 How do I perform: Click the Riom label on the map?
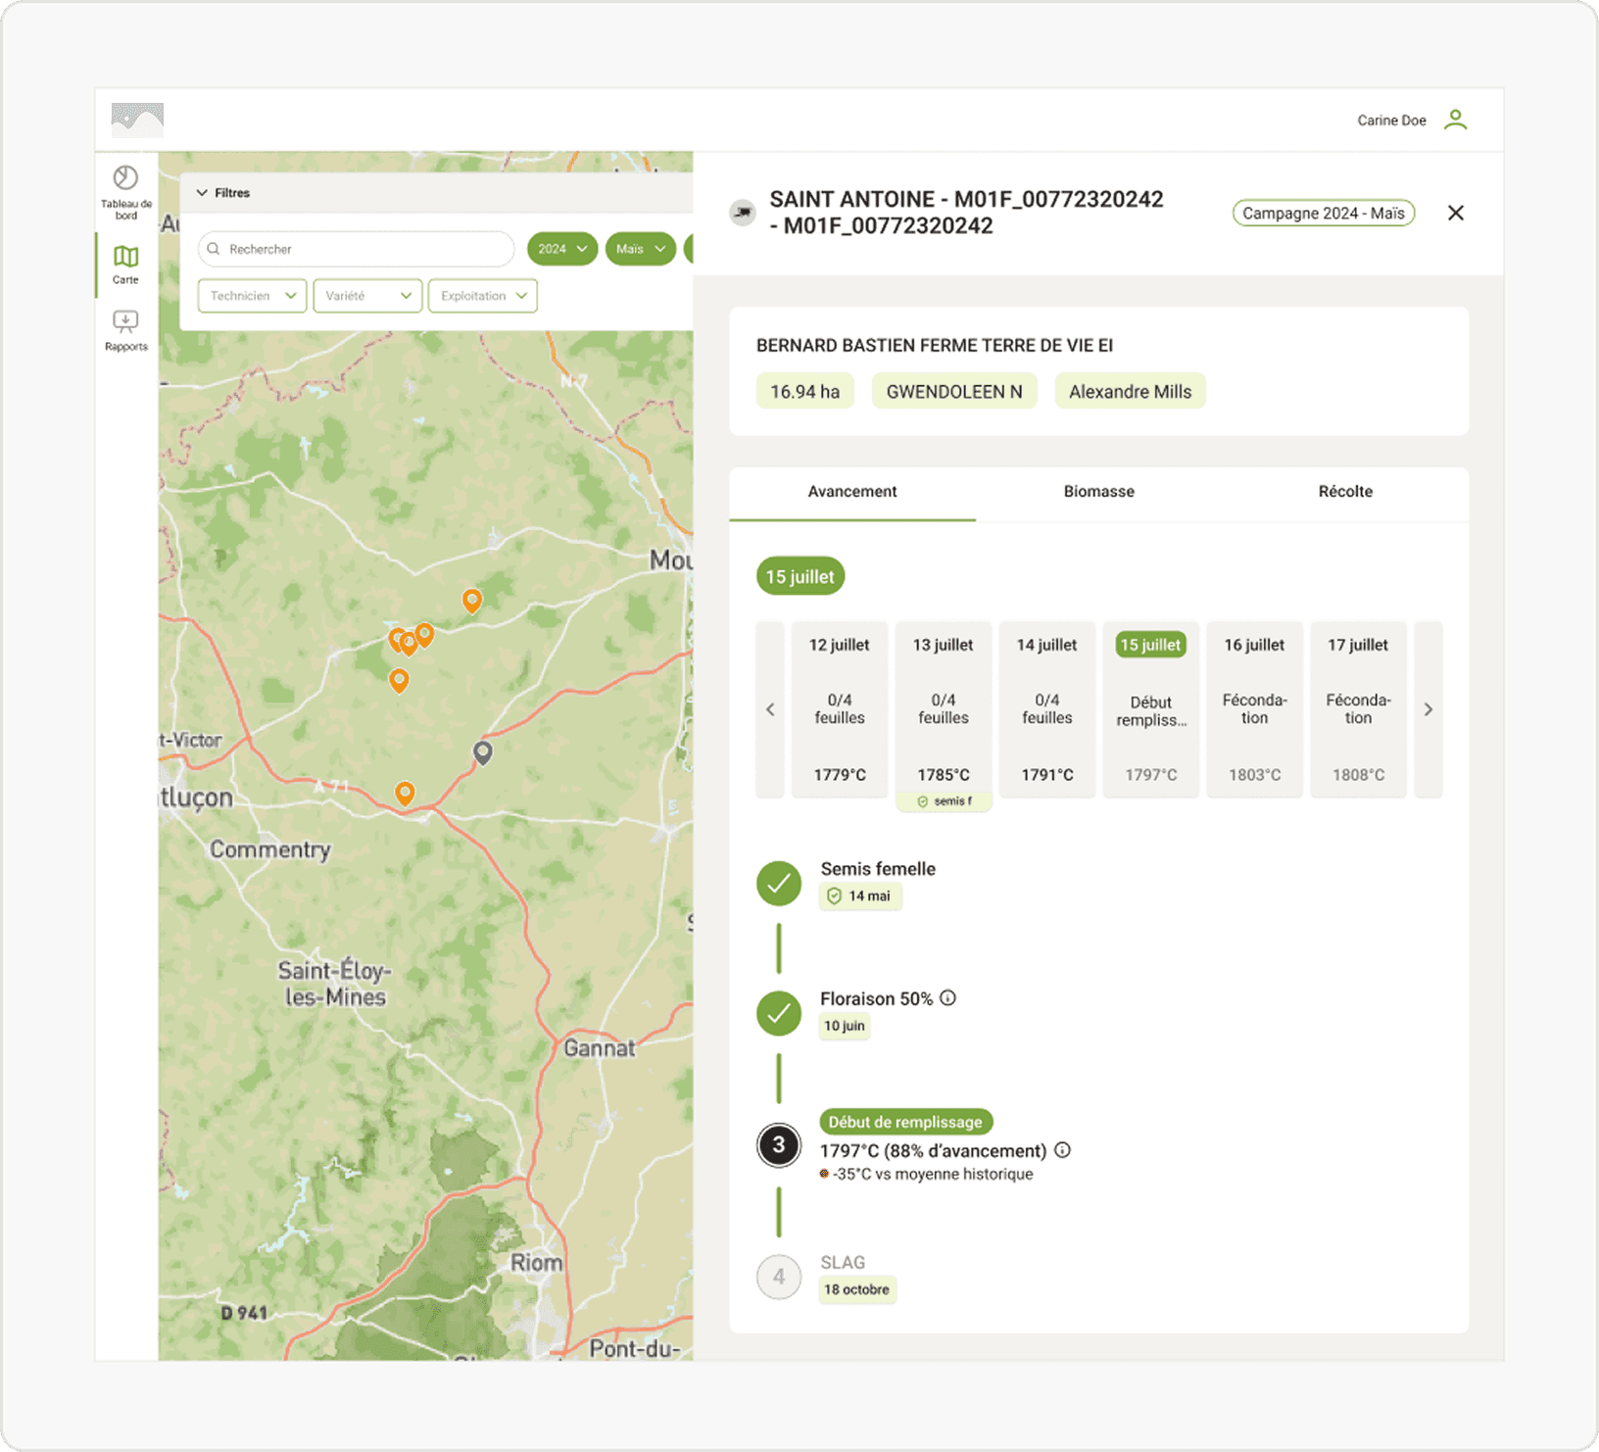coord(537,1263)
